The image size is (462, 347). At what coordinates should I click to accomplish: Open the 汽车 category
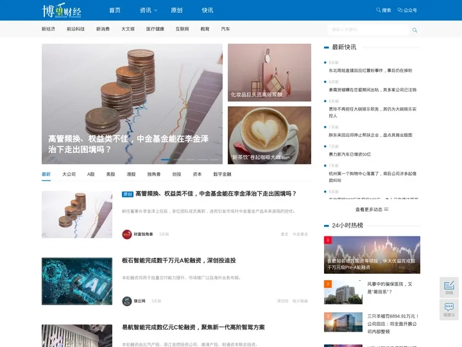[225, 29]
